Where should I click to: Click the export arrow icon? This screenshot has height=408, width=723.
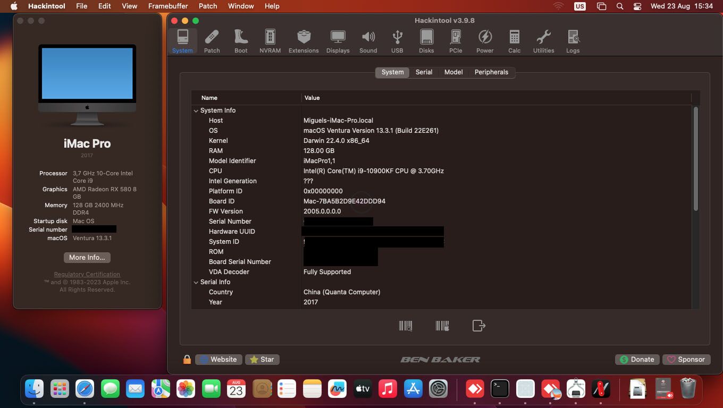[x=478, y=326]
